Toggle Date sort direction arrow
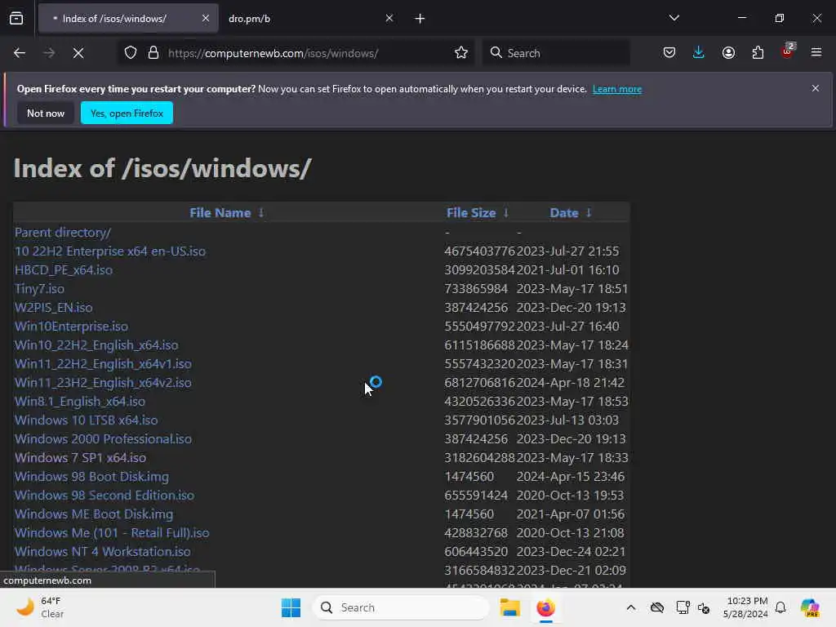The image size is (836, 627). tap(589, 213)
